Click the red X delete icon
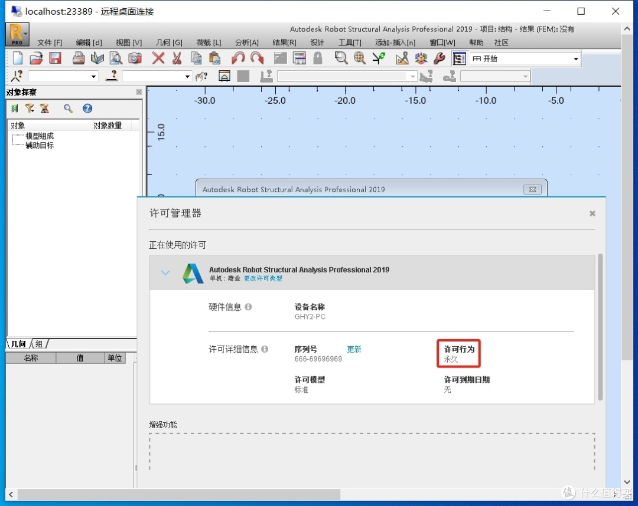Screen dimensions: 638x506 click(158, 58)
